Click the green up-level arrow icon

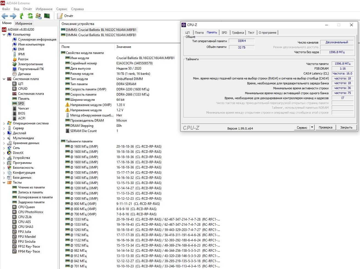21,16
